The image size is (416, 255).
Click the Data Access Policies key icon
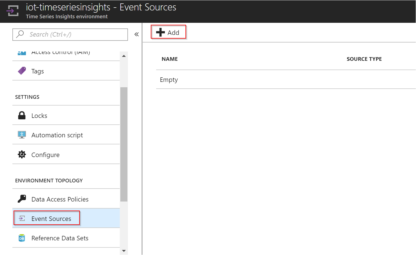point(22,199)
